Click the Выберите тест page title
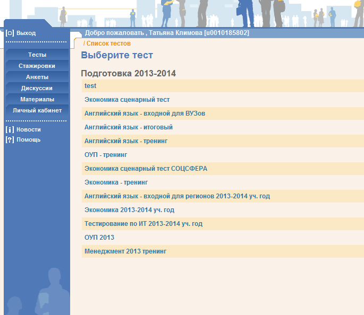 pyautogui.click(x=117, y=55)
